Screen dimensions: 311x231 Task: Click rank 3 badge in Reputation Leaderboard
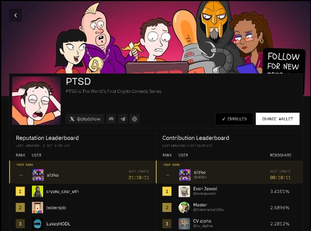click(x=20, y=224)
